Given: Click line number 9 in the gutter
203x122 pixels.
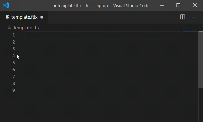Looking at the screenshot, I should [14, 90].
